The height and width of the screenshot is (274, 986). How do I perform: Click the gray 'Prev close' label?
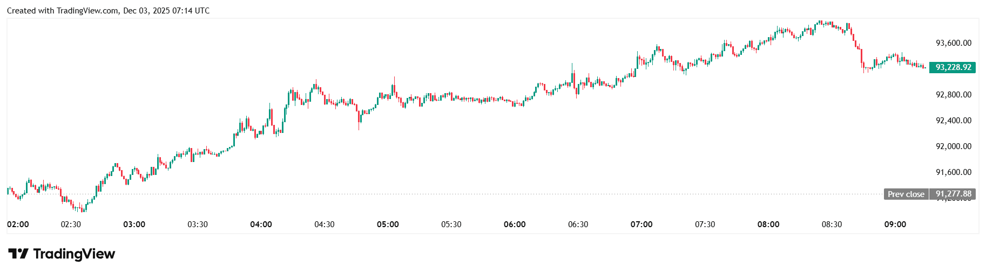click(x=906, y=194)
